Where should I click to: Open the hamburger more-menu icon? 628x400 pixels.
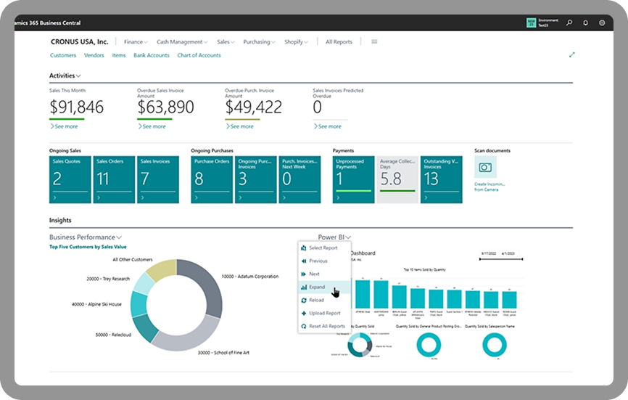(x=374, y=41)
